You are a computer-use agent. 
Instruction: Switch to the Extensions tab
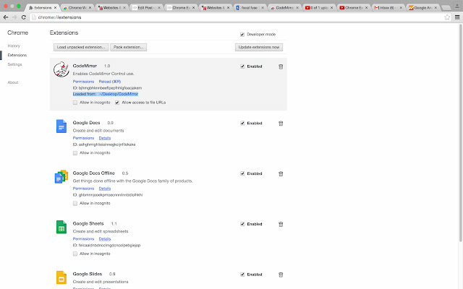click(43, 8)
